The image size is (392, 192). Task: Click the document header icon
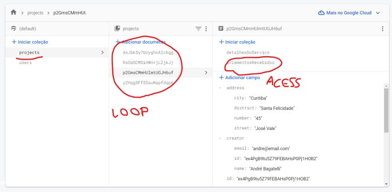click(x=221, y=28)
